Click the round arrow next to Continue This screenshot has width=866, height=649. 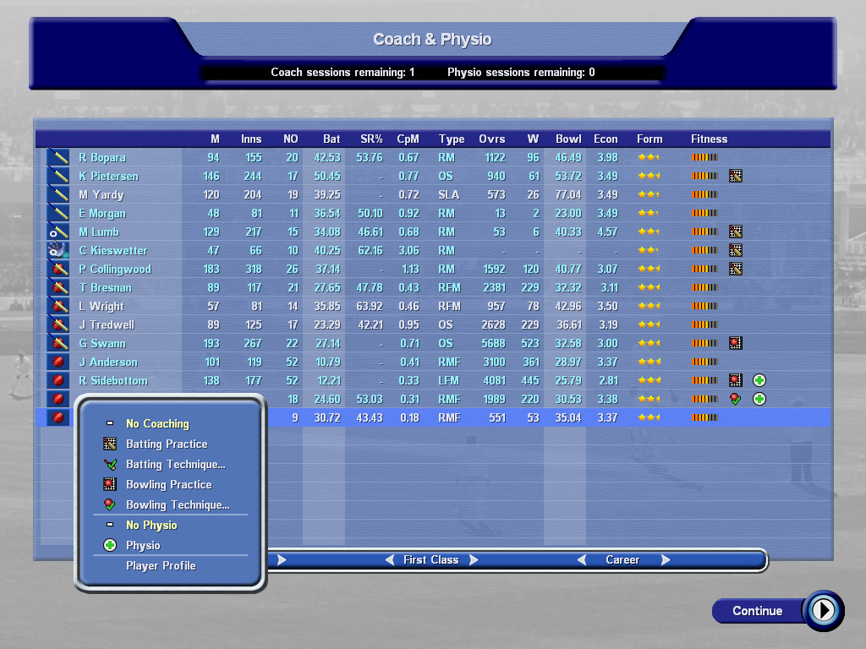(824, 611)
